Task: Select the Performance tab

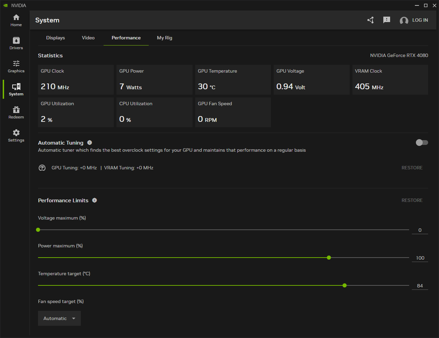Action: [126, 38]
